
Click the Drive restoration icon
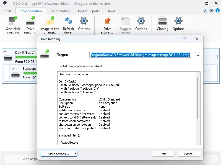108,21
